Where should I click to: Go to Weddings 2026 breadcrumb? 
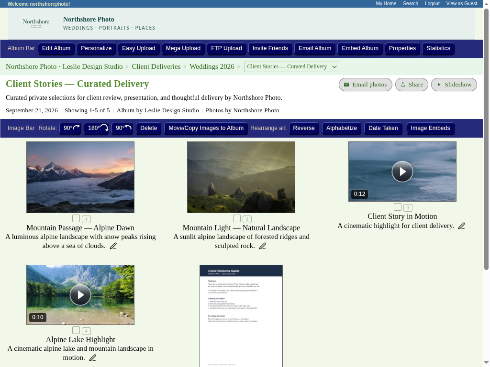[x=212, y=66]
